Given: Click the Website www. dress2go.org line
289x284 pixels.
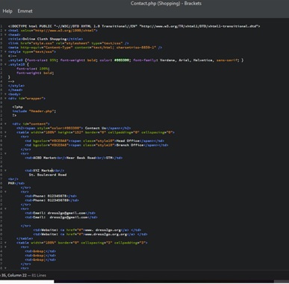Looking at the screenshot, I should click(x=87, y=230).
